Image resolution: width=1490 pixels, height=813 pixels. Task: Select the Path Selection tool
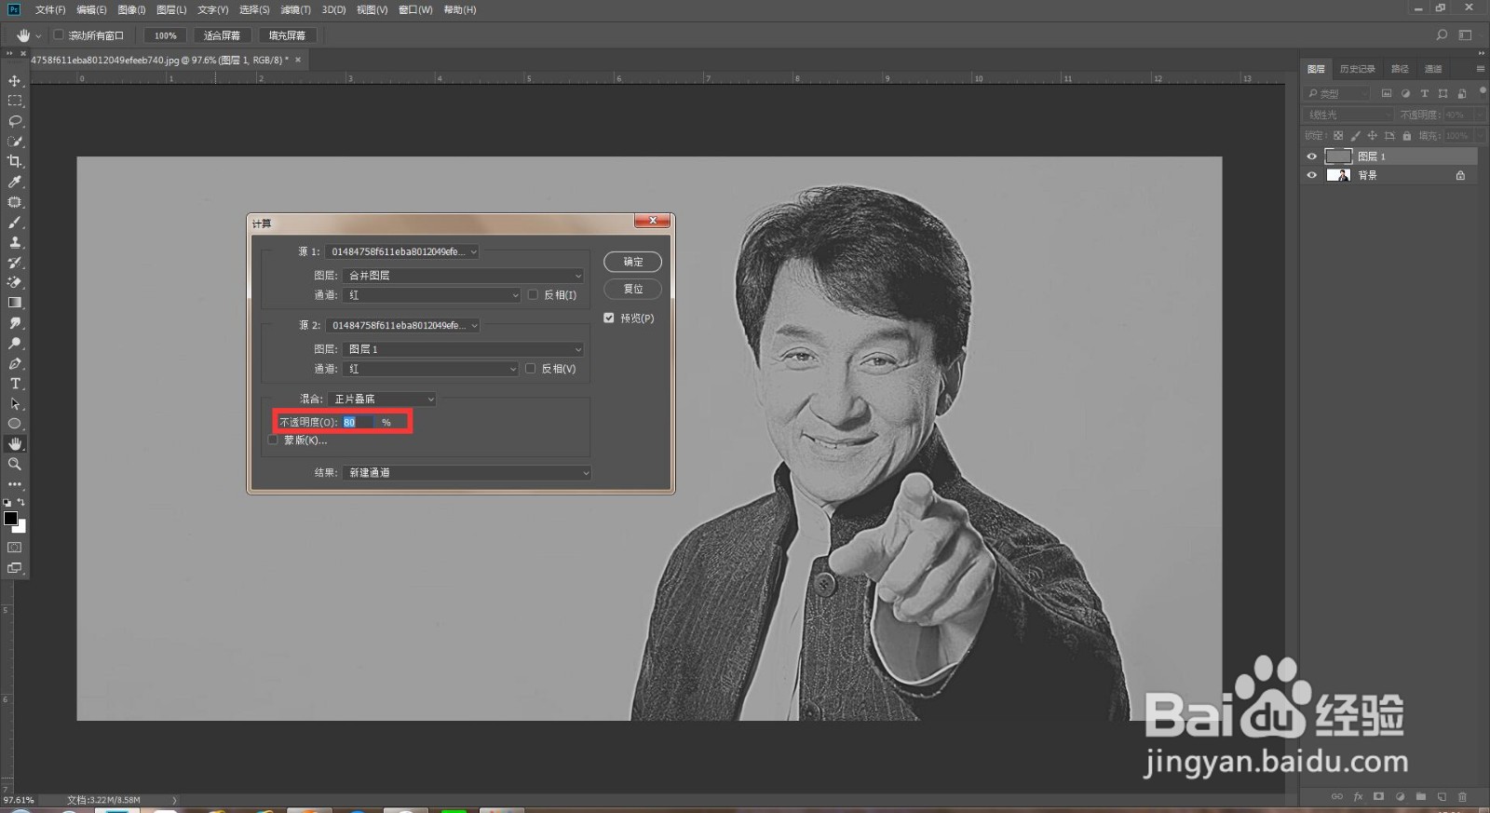point(15,404)
